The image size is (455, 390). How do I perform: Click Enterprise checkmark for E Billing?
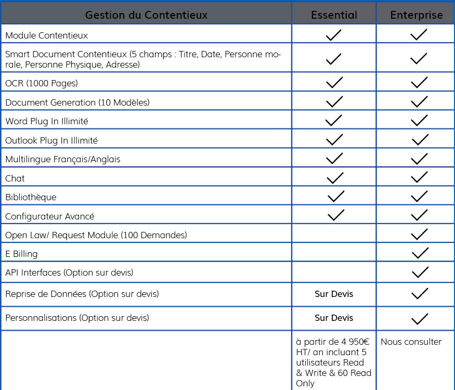tap(420, 253)
